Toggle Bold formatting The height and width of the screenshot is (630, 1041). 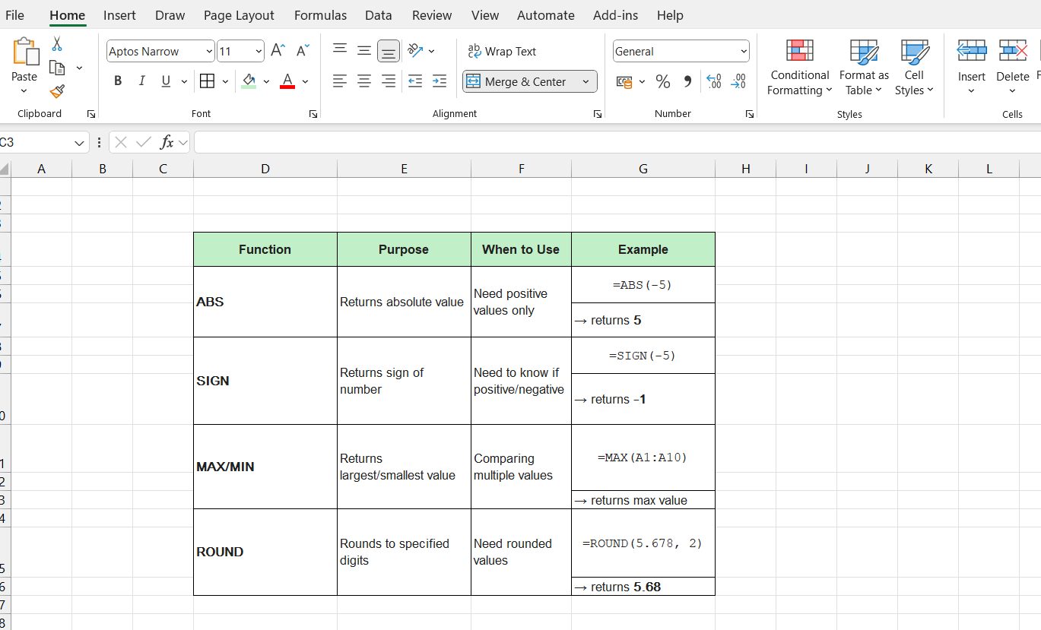118,81
